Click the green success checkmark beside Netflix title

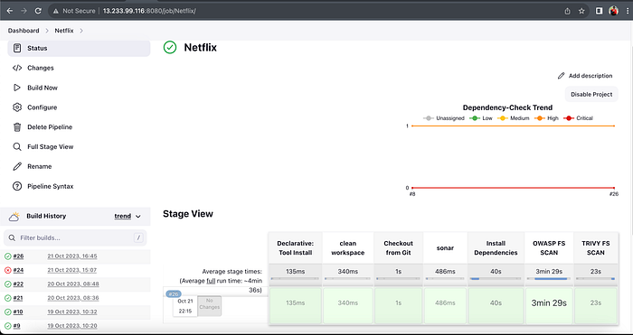(x=170, y=48)
